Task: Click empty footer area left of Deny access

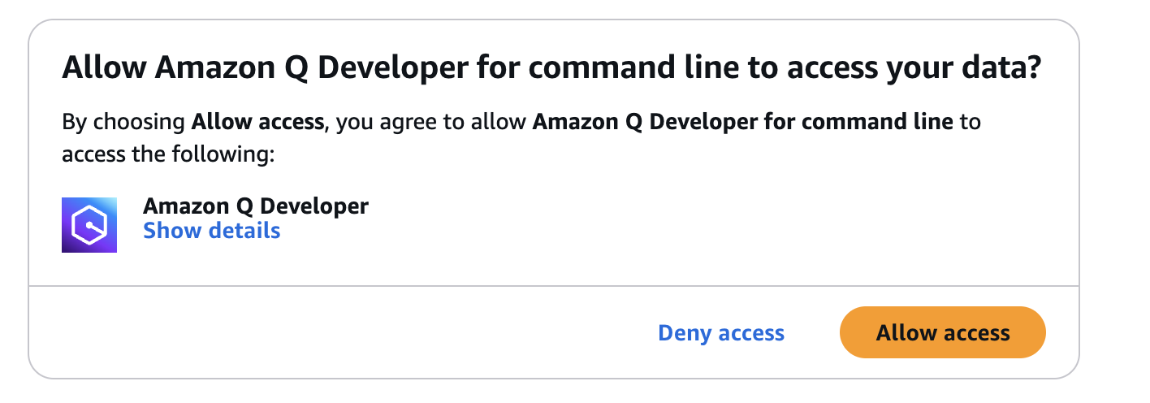Action: (x=341, y=332)
